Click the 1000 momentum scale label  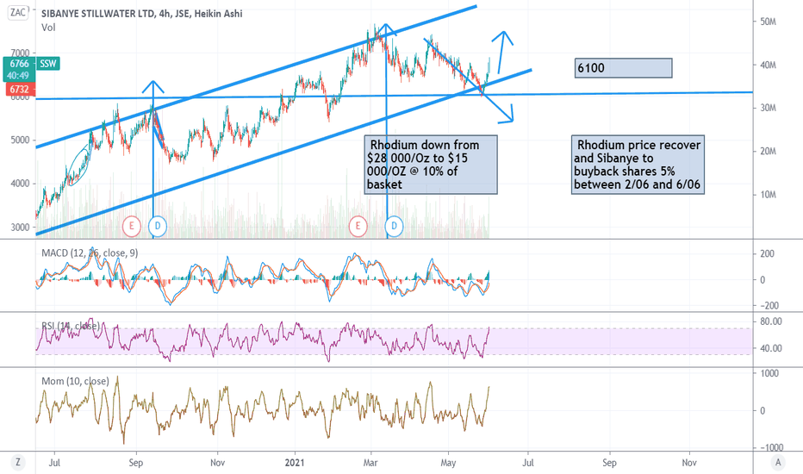tap(769, 373)
